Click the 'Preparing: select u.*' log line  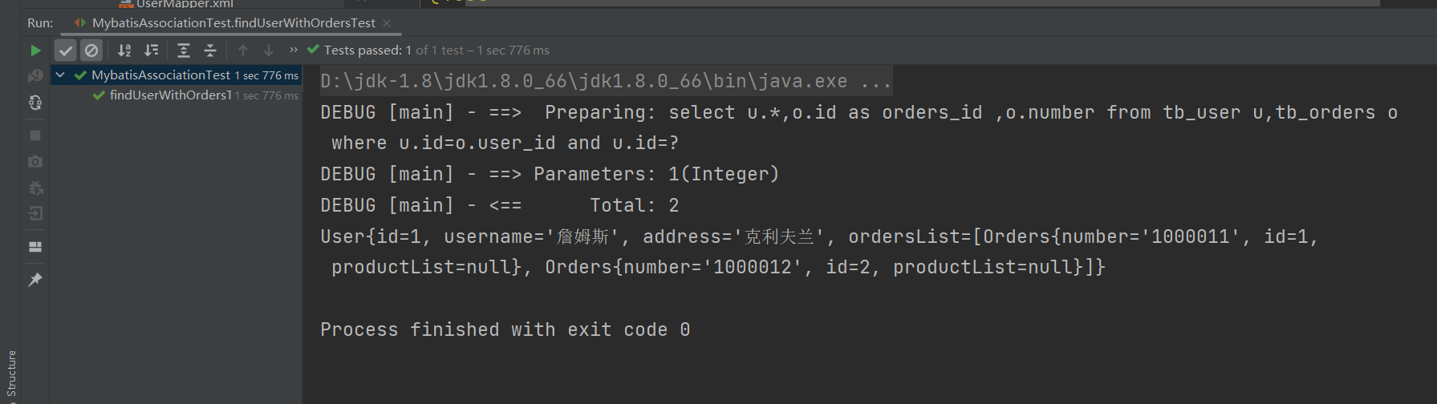tap(859, 113)
